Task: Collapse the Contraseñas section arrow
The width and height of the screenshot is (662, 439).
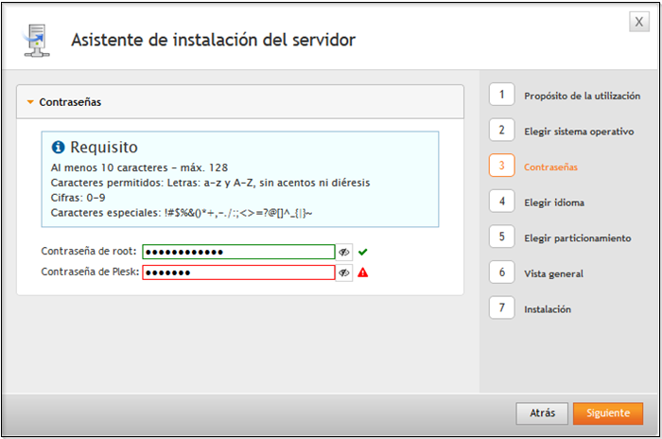Action: pyautogui.click(x=30, y=102)
